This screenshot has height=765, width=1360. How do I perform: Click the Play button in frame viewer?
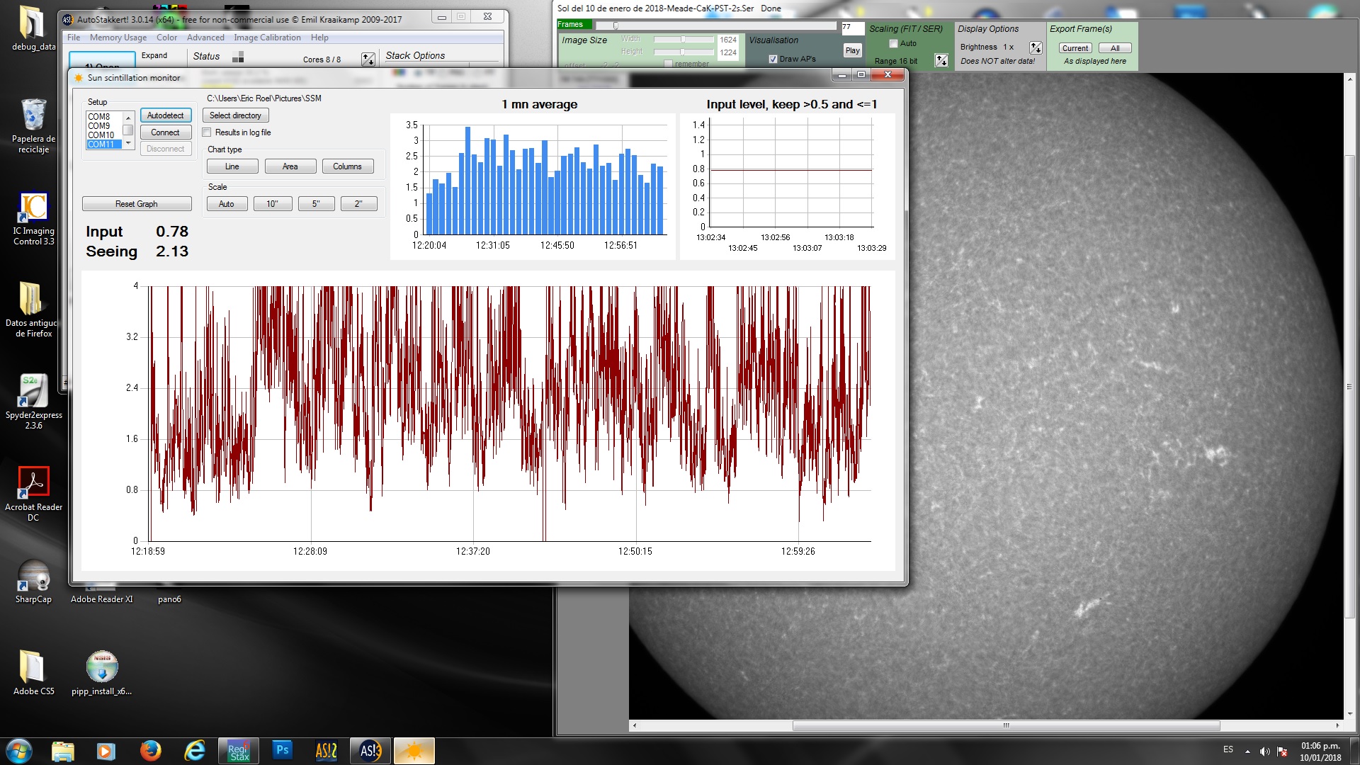[852, 50]
